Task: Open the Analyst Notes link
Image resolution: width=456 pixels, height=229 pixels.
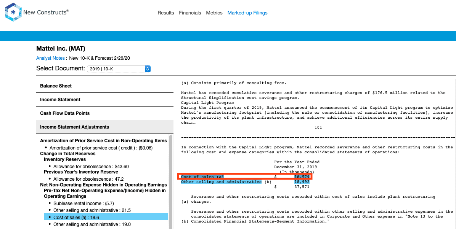Action: tap(50, 58)
